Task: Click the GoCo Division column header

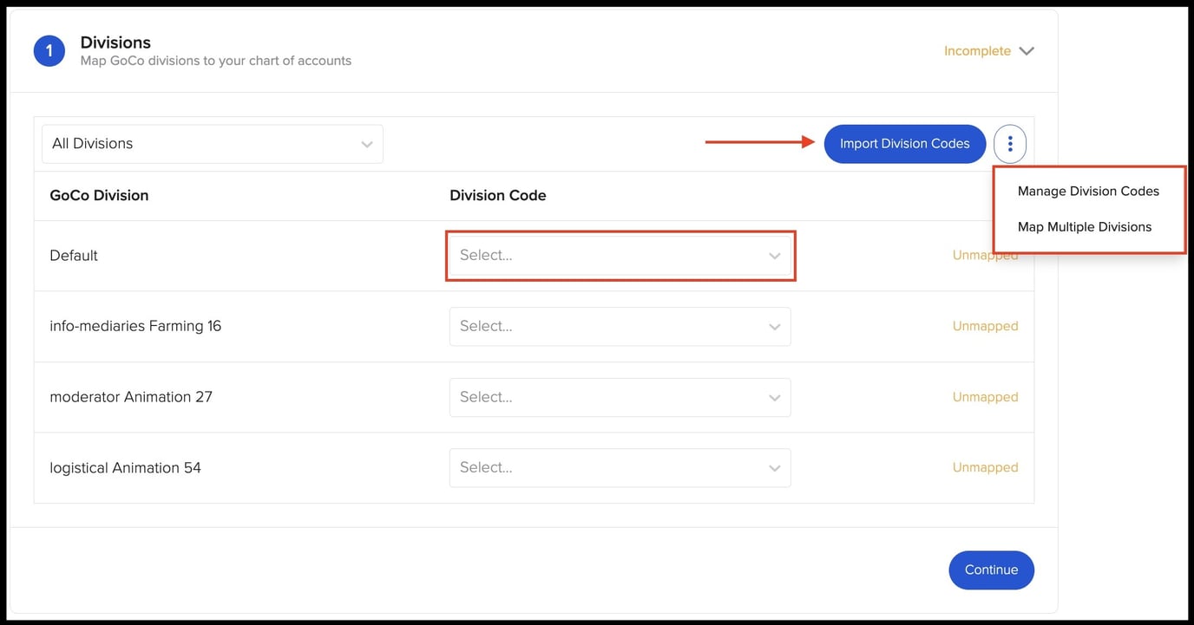Action: click(99, 195)
